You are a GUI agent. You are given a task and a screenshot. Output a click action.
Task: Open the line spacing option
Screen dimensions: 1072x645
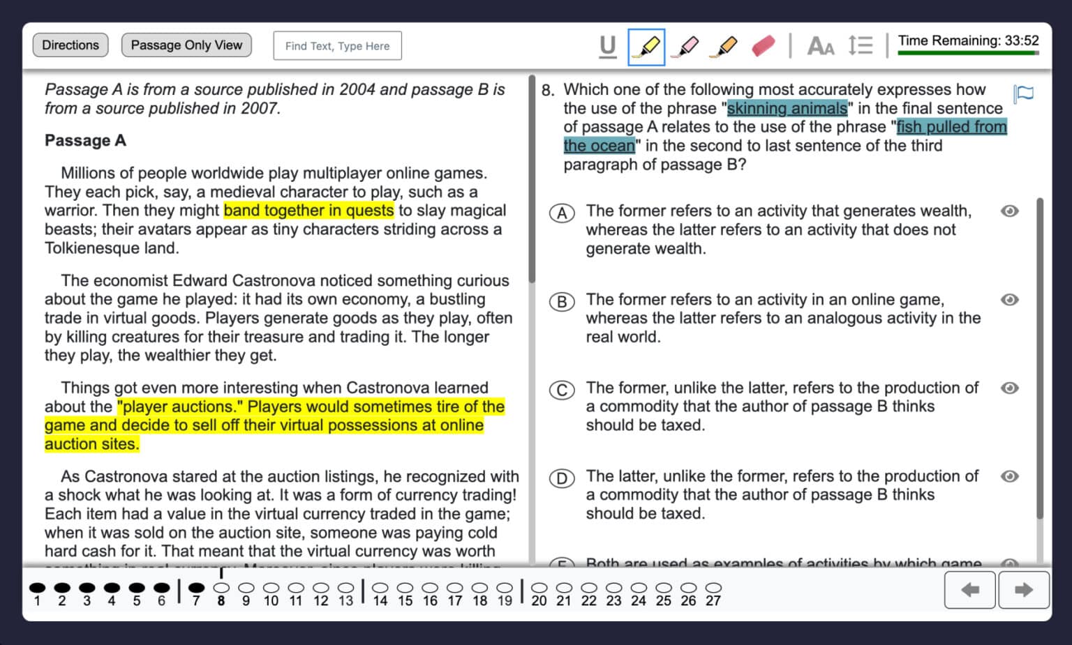click(861, 45)
